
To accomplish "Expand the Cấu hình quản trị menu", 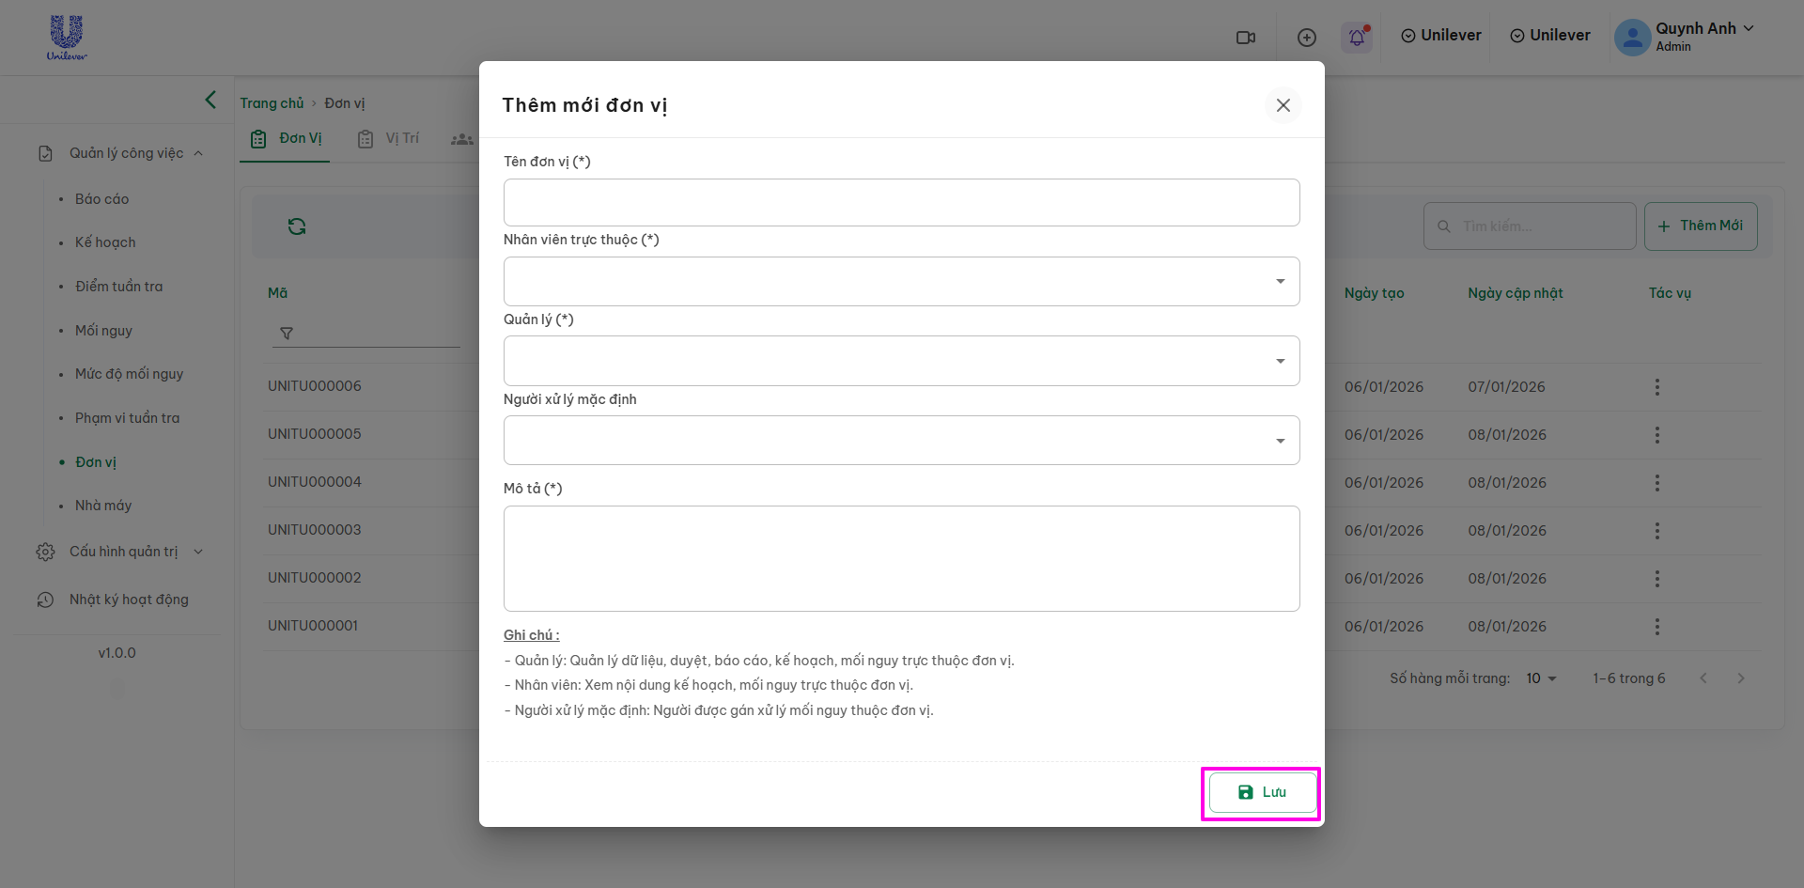I will tap(123, 552).
